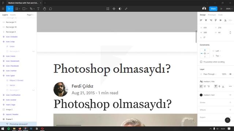Click the Present play icon
Image resolution: width=234 pixels, height=131 pixels.
[221, 9]
